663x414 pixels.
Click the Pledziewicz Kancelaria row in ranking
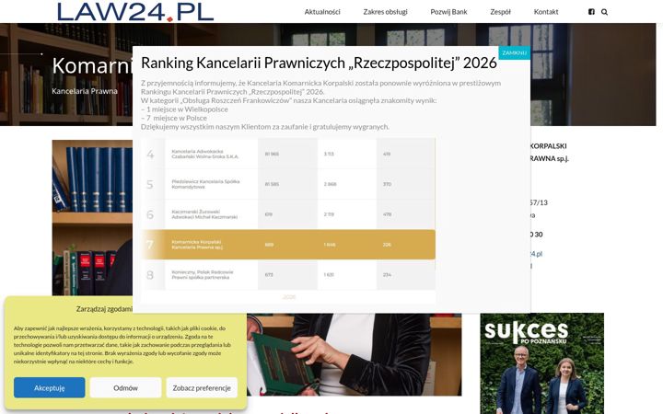[289, 184]
